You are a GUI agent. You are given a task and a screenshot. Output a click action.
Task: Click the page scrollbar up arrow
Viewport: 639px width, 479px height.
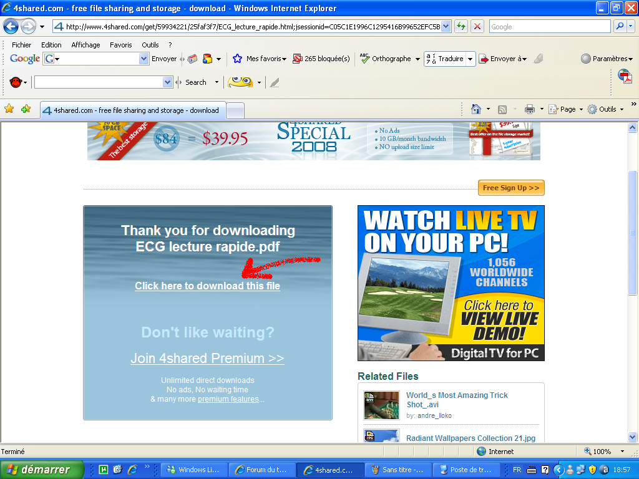click(633, 127)
